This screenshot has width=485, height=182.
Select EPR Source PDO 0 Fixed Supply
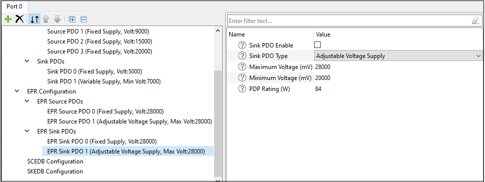click(105, 111)
